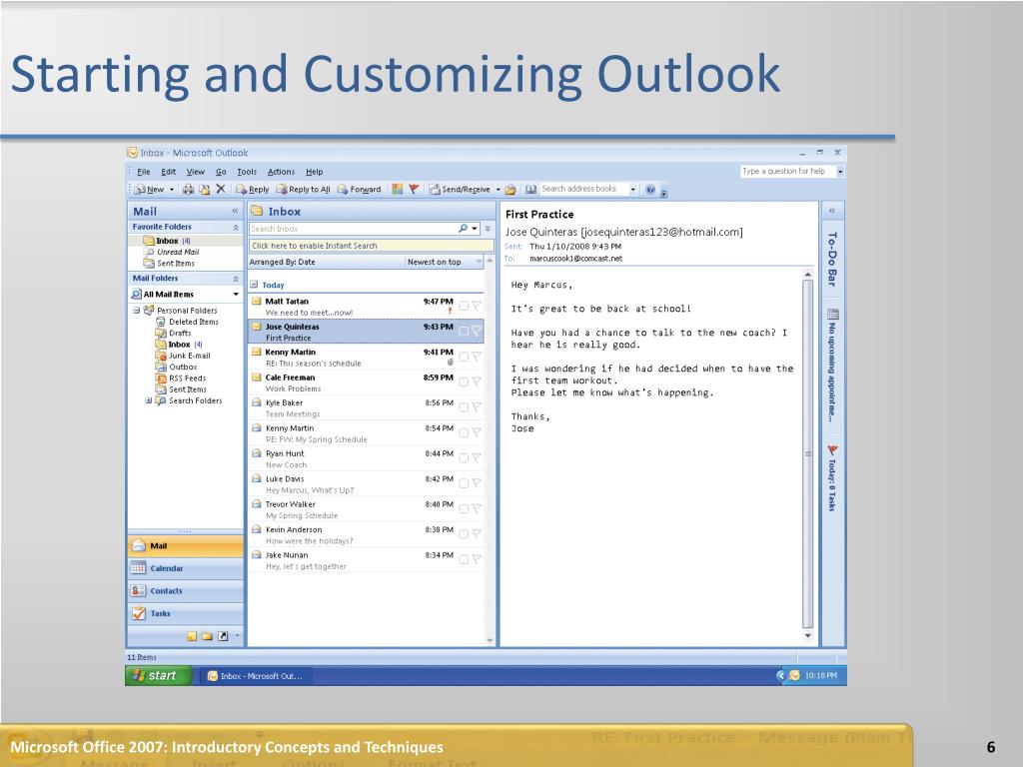This screenshot has width=1023, height=767.
Task: Sort by Newest on top header
Action: coord(444,262)
